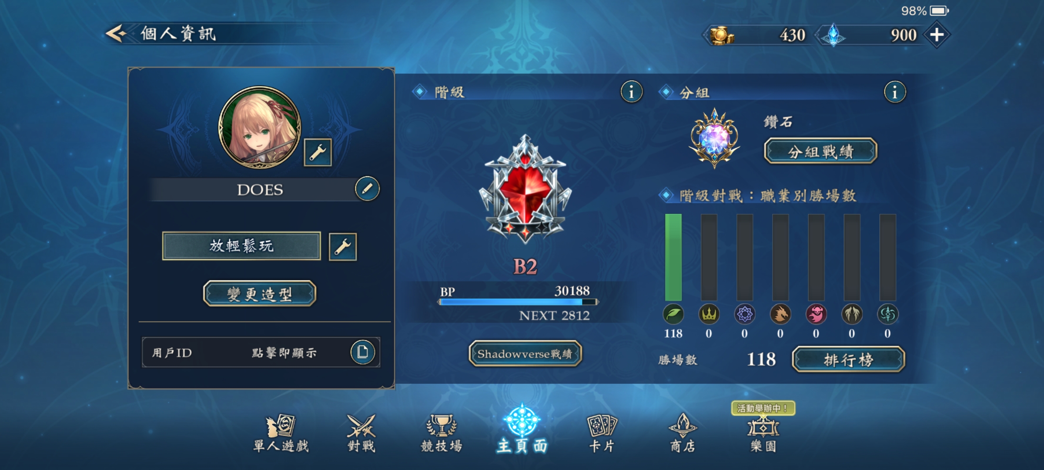Click the 變更造型 button

pos(260,294)
